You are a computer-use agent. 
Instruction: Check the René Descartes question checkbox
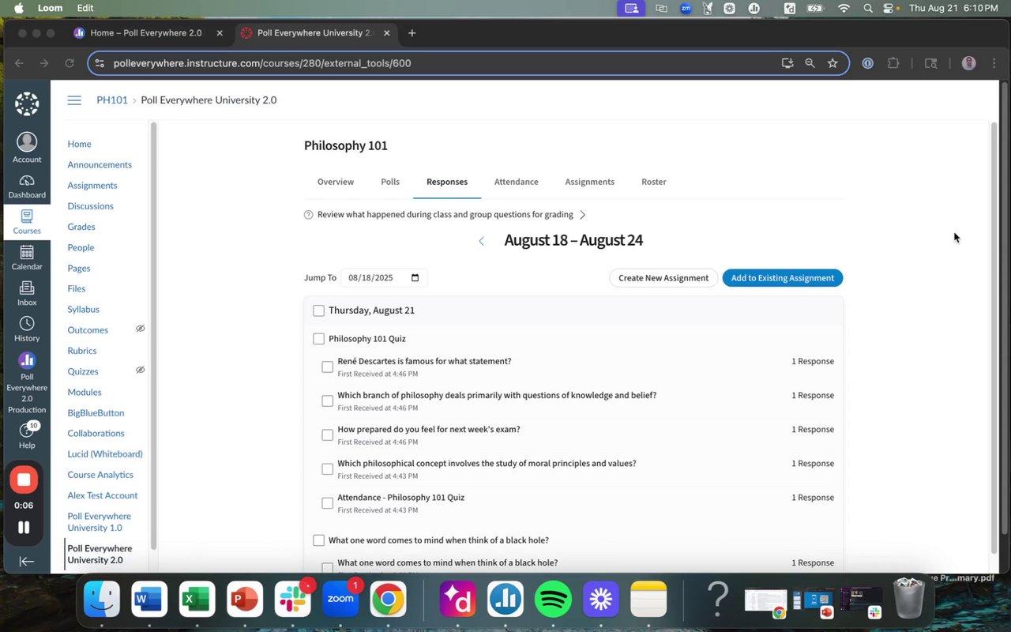point(327,367)
